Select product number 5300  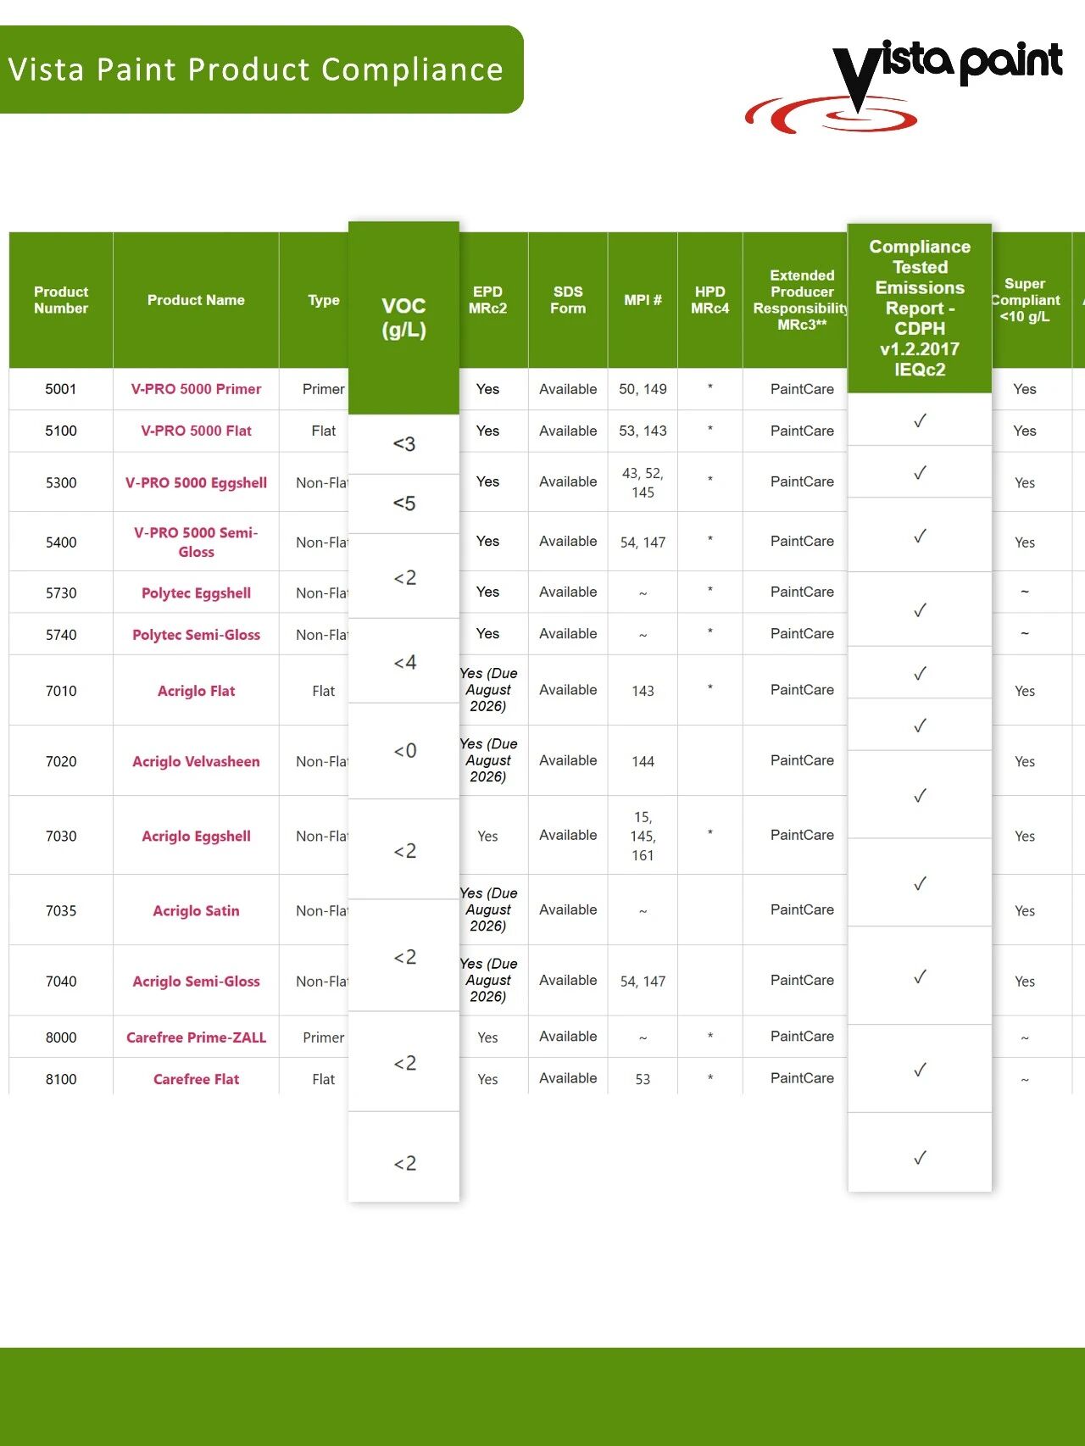click(61, 483)
